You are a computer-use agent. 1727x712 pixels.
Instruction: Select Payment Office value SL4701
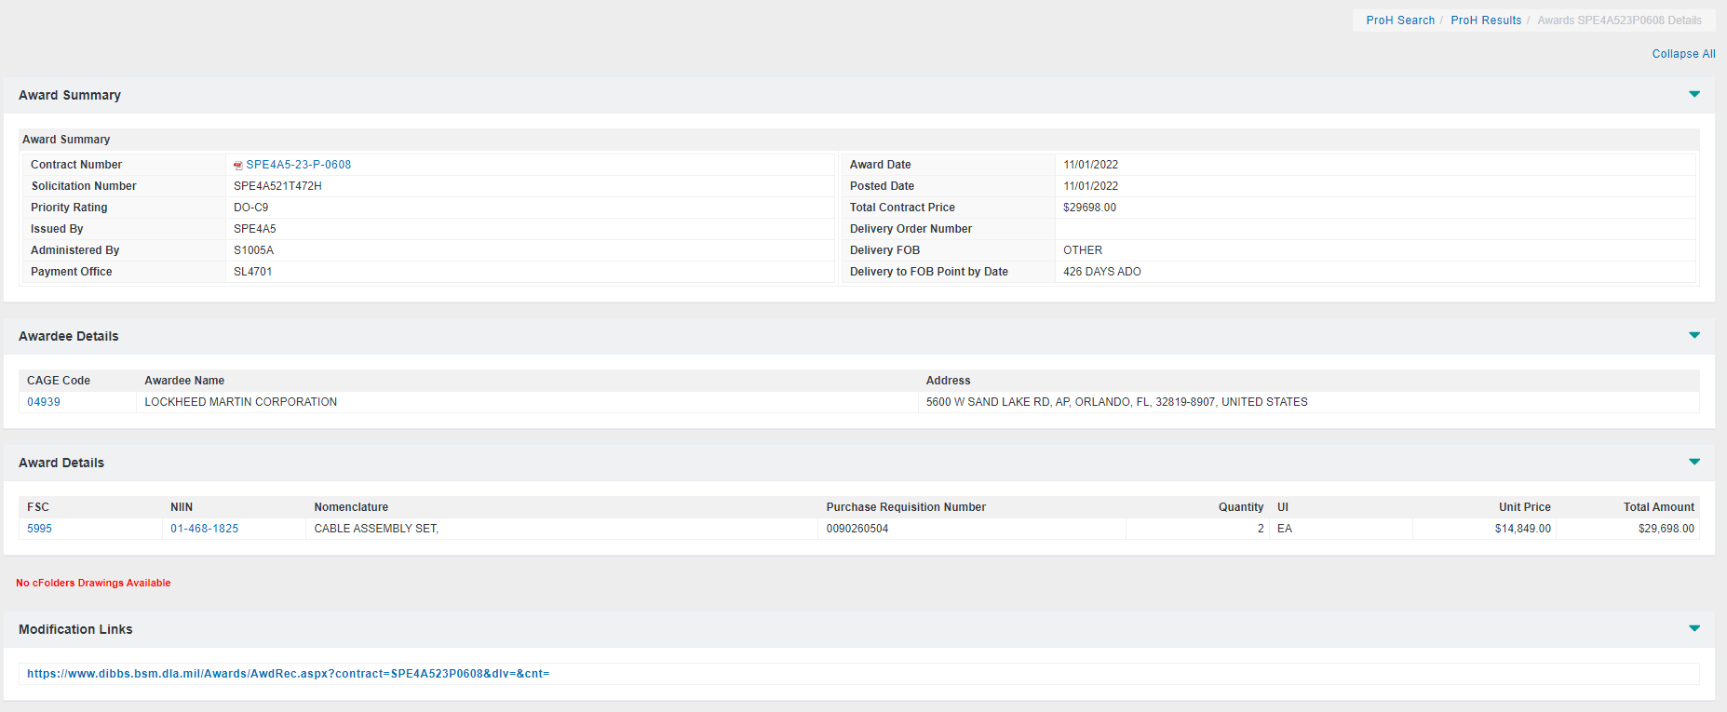252,272
